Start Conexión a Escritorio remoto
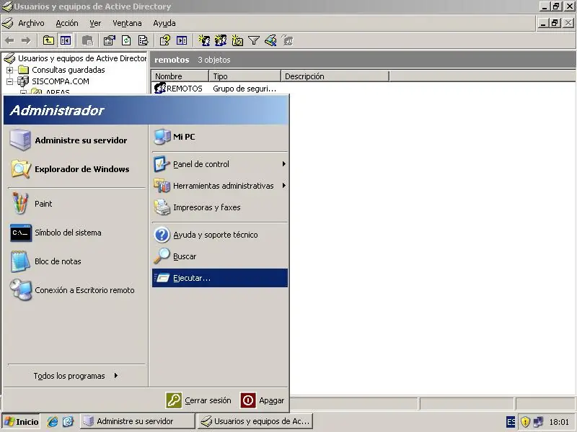Screen dimensions: 577x432 point(77,290)
